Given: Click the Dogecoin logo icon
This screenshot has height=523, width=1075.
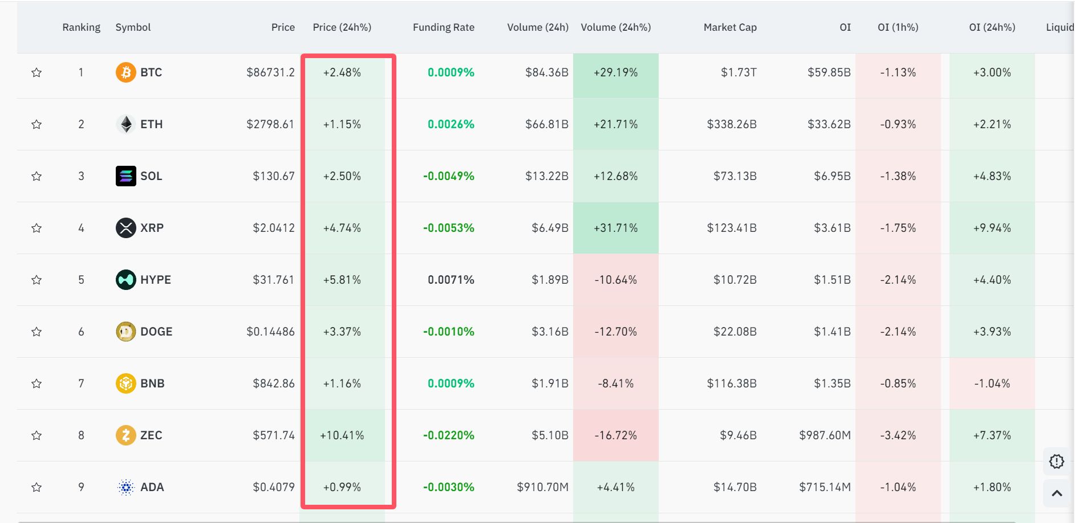Looking at the screenshot, I should pyautogui.click(x=125, y=332).
